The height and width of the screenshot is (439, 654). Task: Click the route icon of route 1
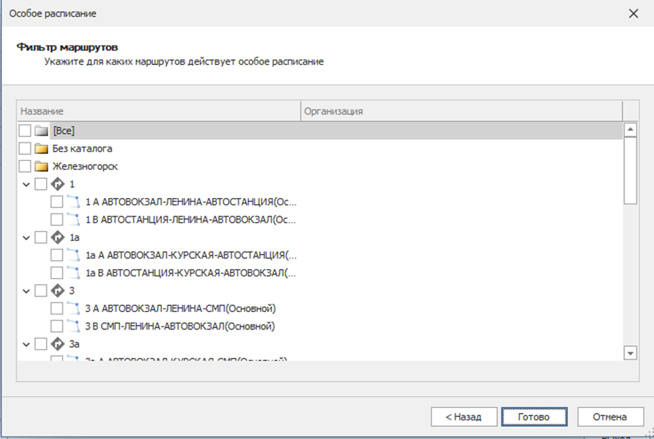coord(57,184)
